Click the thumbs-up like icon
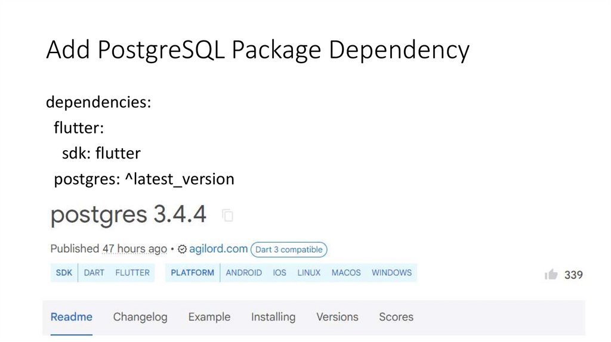The image size is (611, 342). [x=551, y=274]
